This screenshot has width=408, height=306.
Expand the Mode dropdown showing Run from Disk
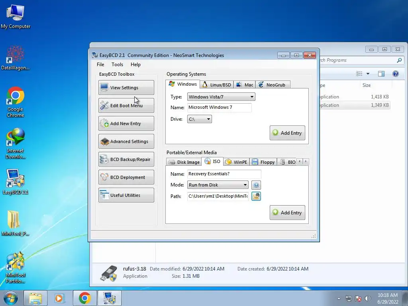(218, 185)
